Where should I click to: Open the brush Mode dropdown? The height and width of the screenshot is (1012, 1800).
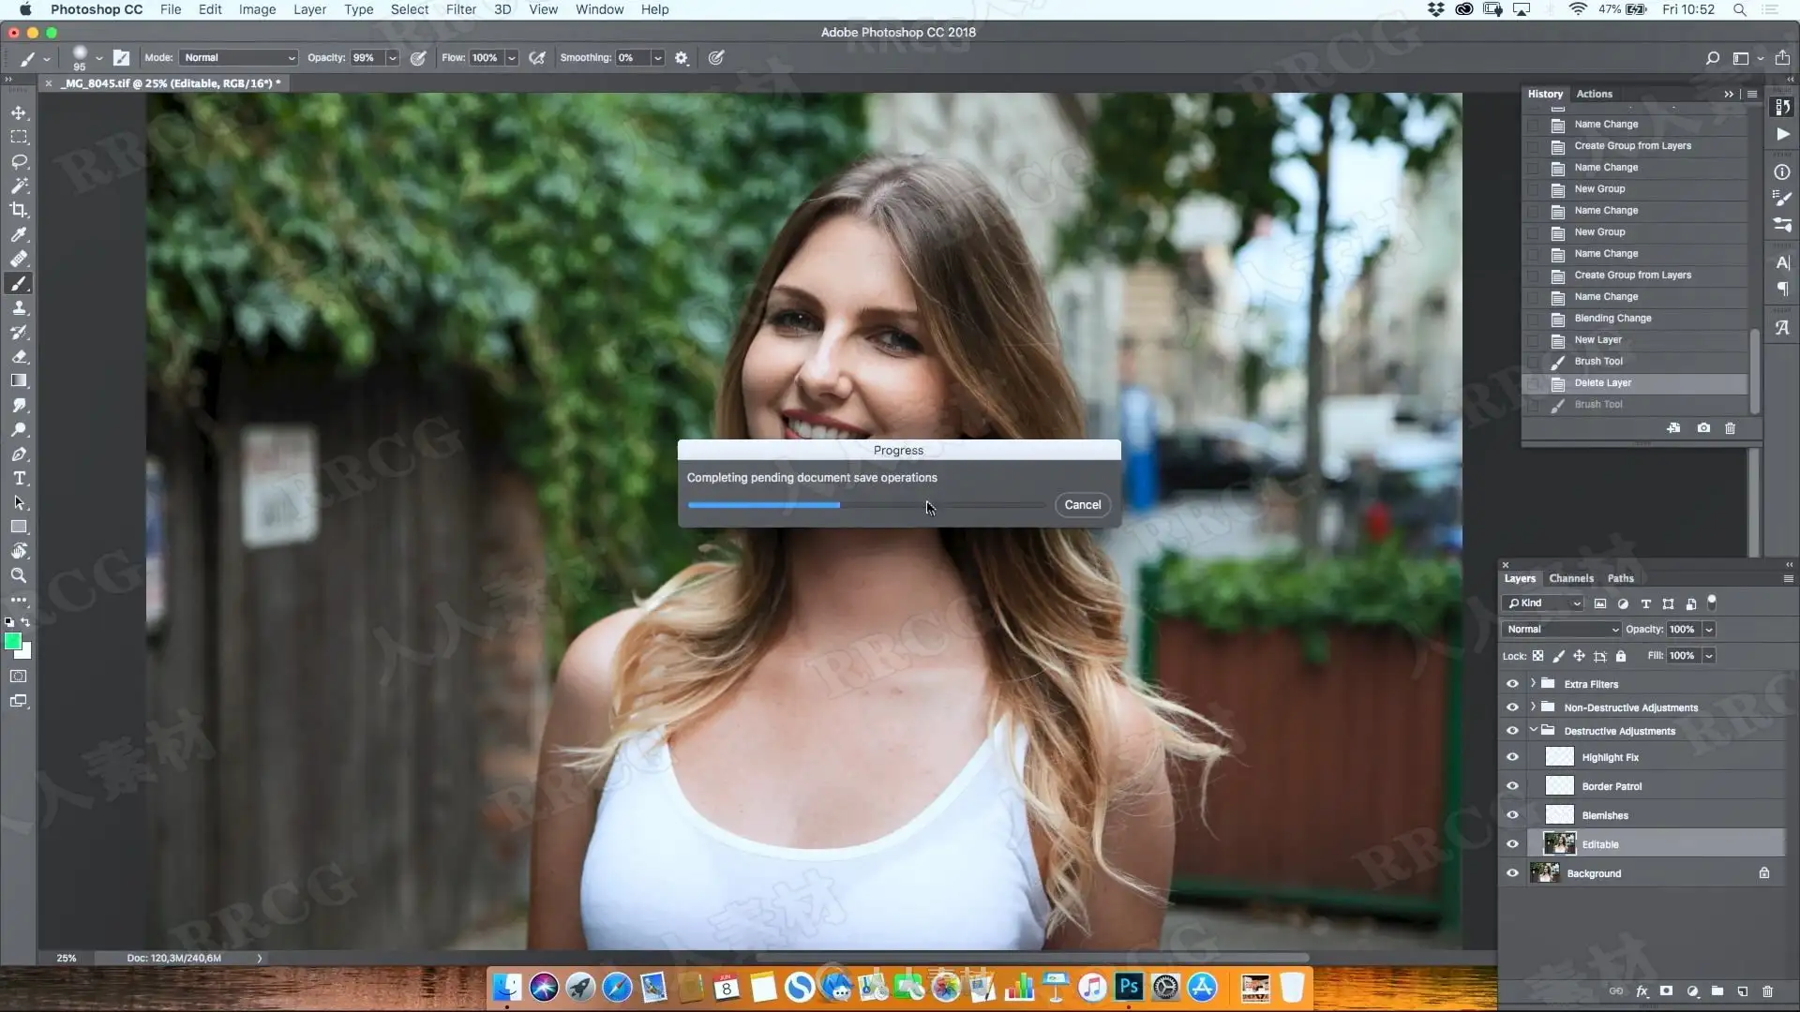coord(239,58)
